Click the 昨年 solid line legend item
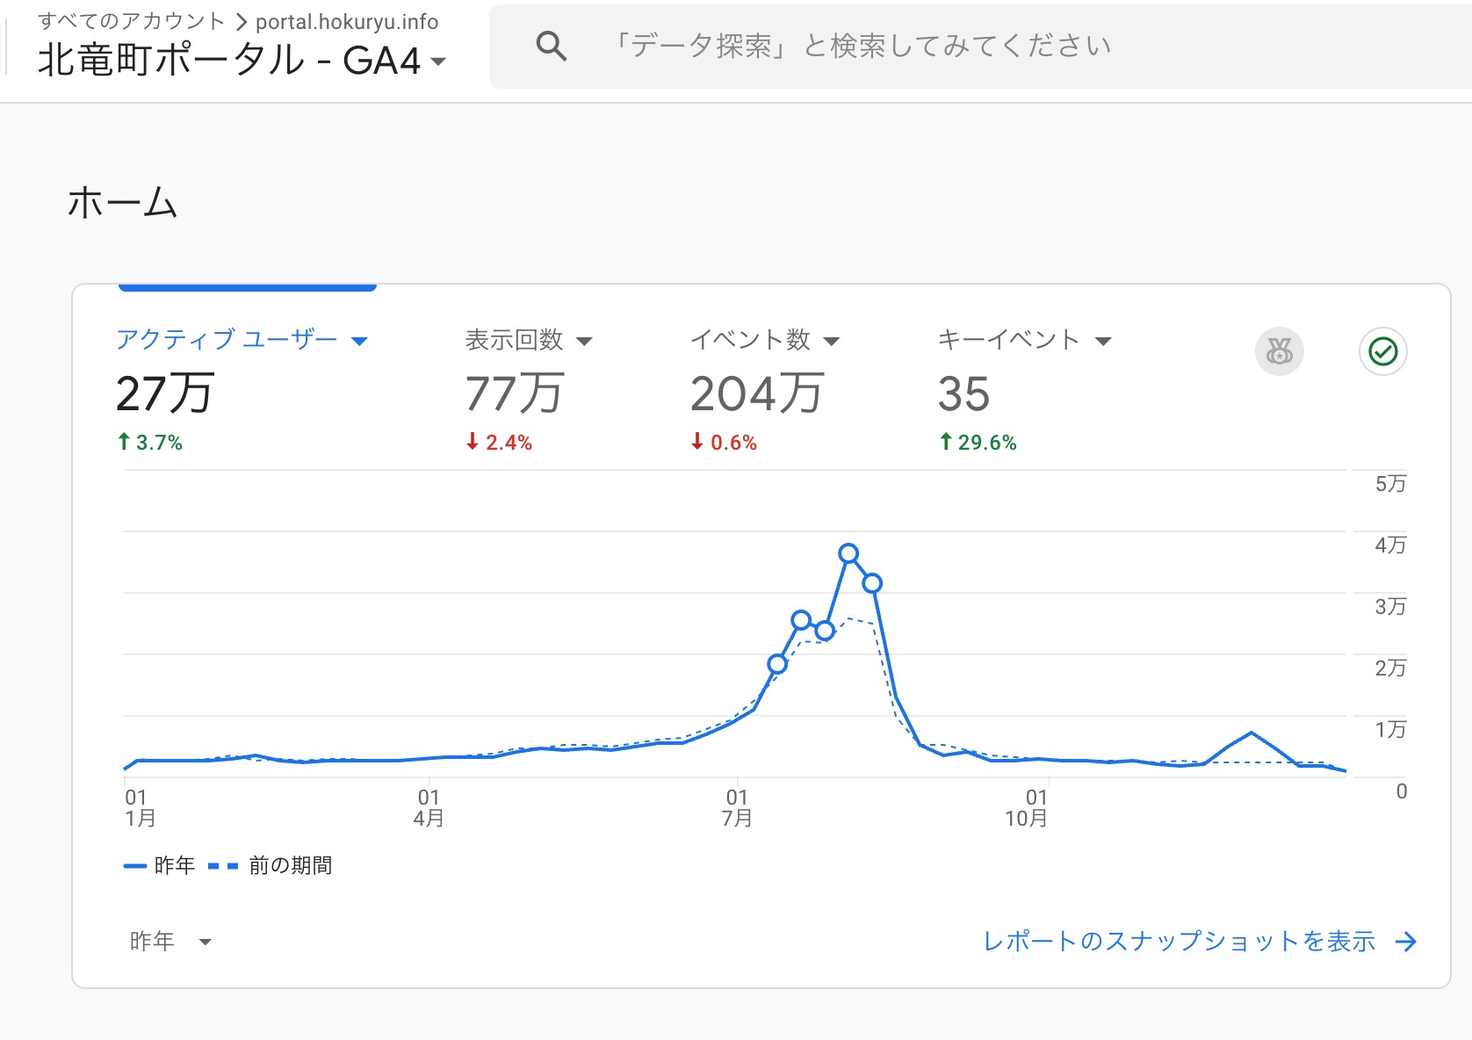Viewport: 1472px width, 1040px height. click(x=160, y=866)
